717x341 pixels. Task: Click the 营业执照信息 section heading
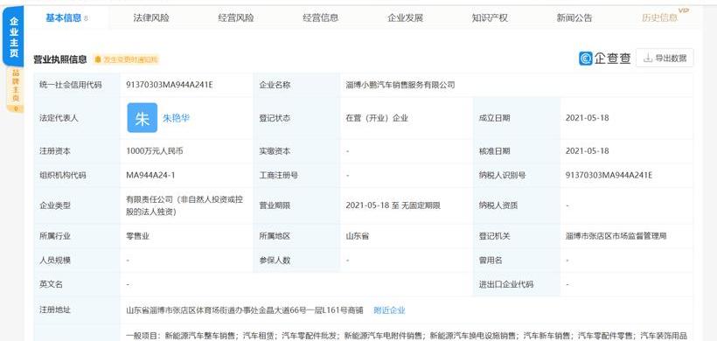point(60,59)
